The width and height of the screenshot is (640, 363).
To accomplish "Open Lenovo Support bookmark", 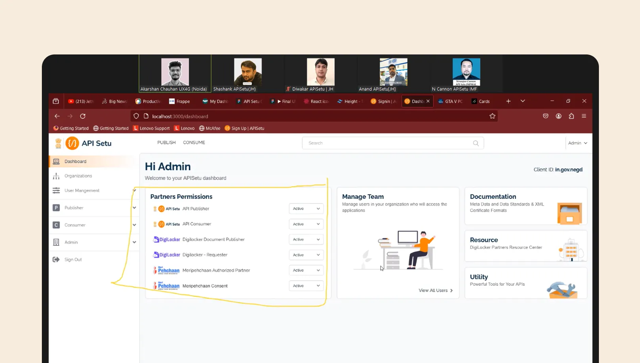I will pyautogui.click(x=151, y=128).
